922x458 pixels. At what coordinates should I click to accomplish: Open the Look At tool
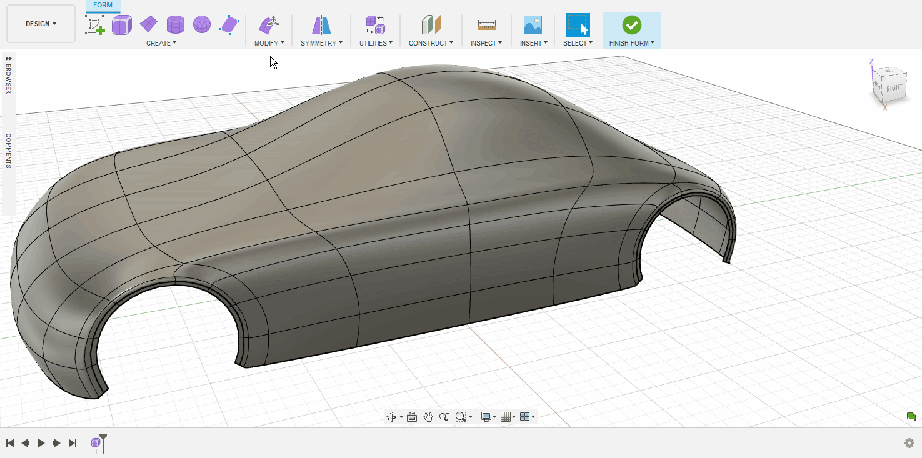(x=411, y=417)
